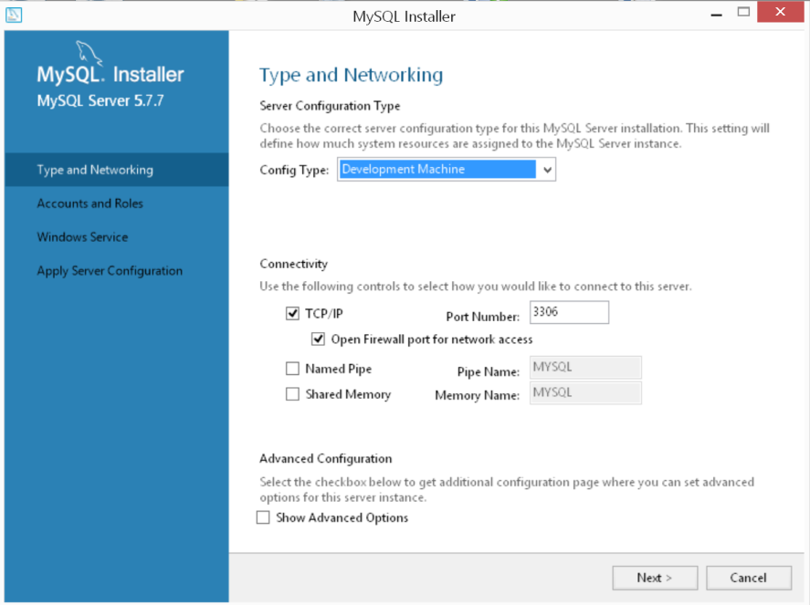The height and width of the screenshot is (605, 810).
Task: Click the 'Server Configuration Type' section label
Action: [x=330, y=106]
